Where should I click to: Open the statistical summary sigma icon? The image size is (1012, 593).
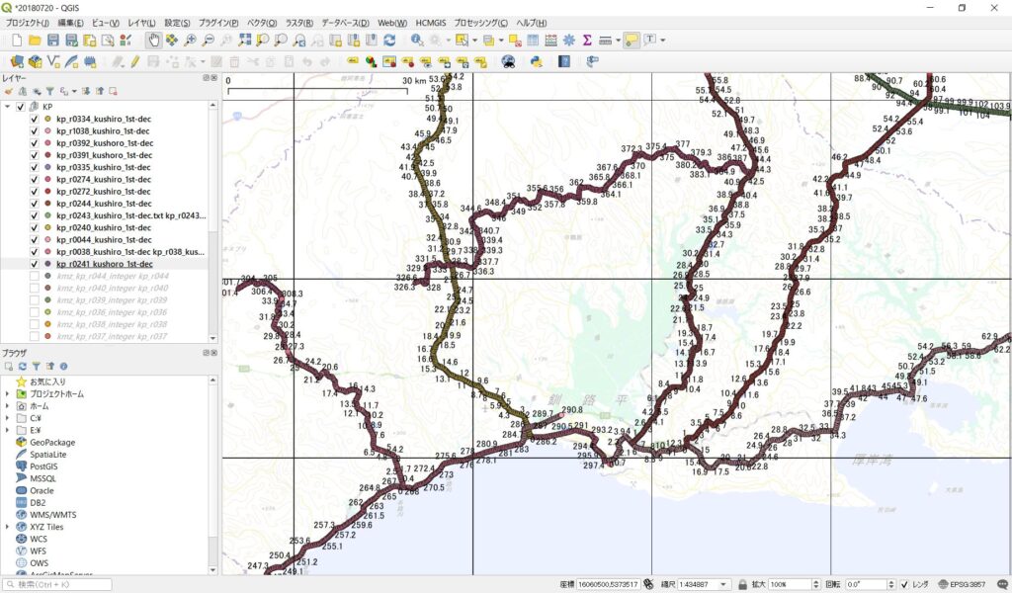click(587, 41)
